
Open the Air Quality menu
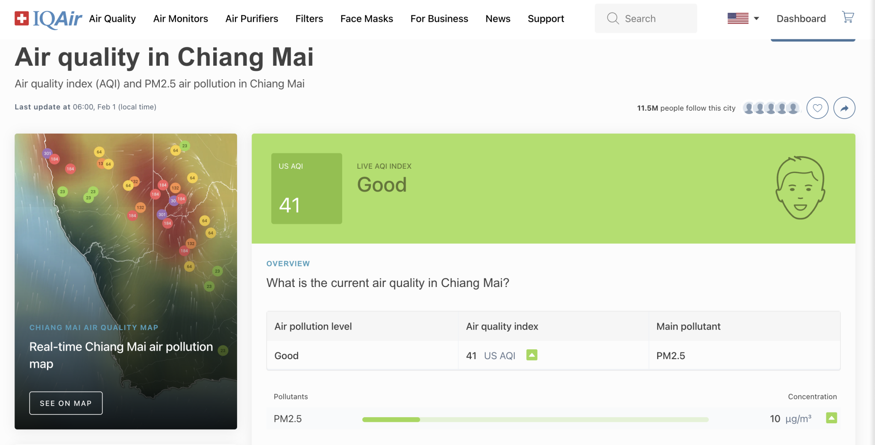(x=112, y=19)
